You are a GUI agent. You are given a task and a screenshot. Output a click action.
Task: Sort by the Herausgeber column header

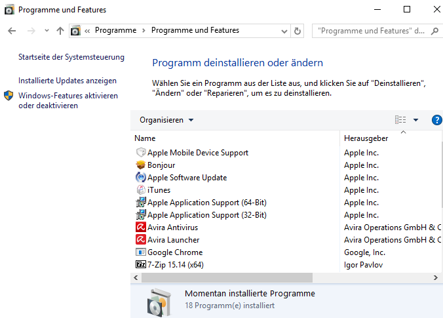click(x=366, y=138)
